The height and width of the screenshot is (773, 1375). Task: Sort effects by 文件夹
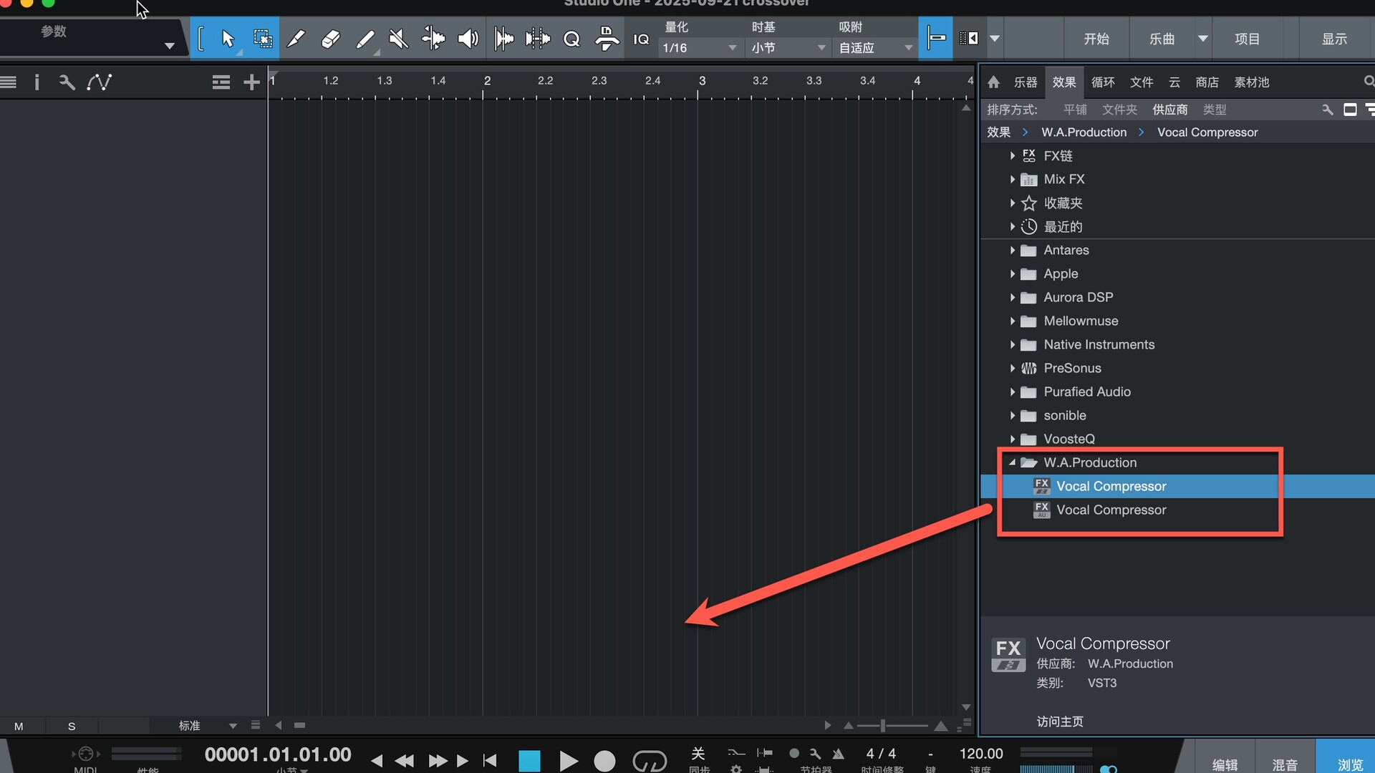[1119, 110]
